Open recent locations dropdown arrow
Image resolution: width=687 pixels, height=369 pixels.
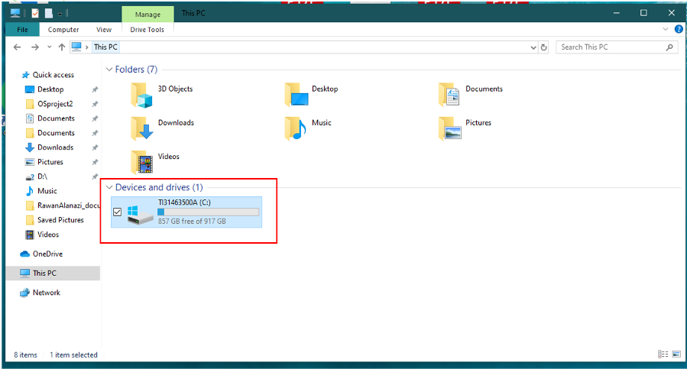point(49,47)
